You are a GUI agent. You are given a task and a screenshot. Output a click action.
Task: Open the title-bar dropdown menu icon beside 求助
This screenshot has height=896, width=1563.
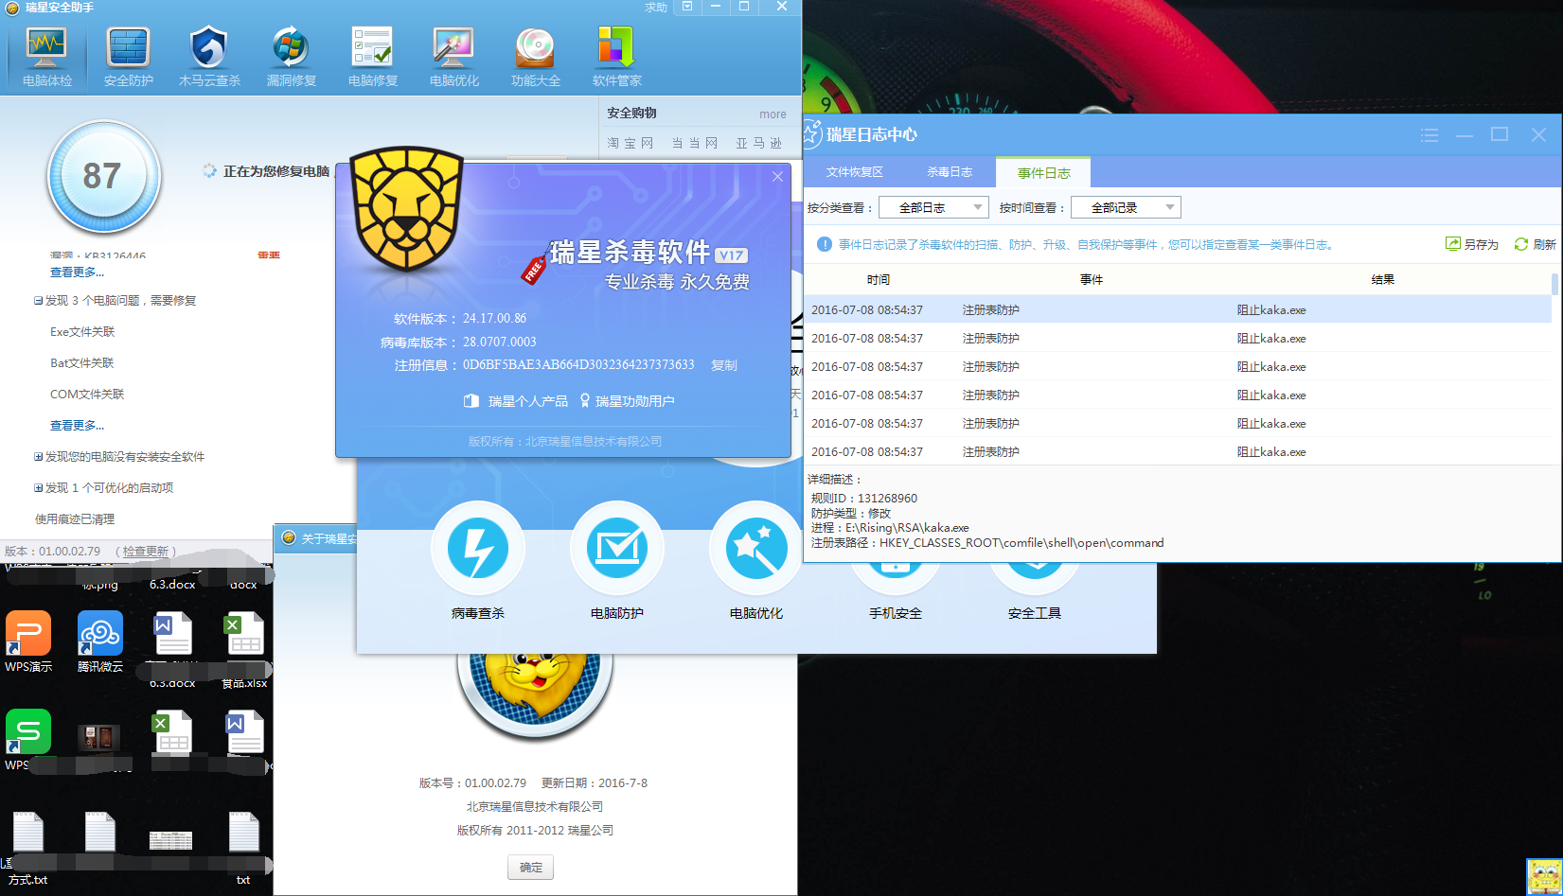click(x=687, y=7)
